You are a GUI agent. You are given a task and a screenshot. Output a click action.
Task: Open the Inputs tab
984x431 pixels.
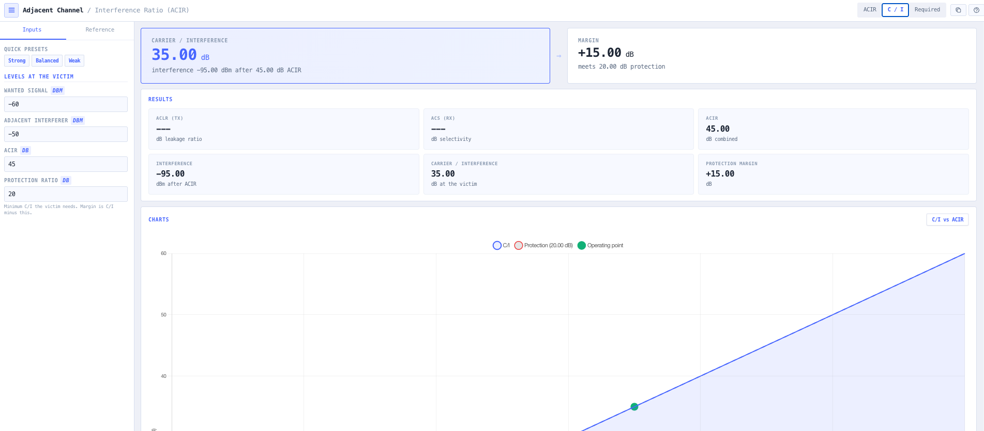(x=32, y=30)
